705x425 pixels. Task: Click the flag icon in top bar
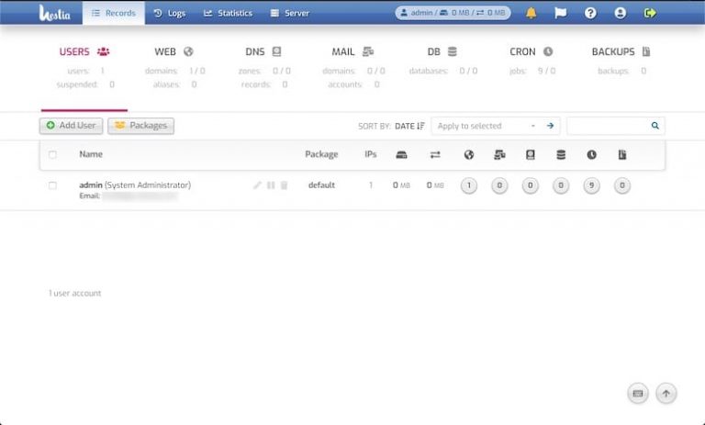(560, 13)
